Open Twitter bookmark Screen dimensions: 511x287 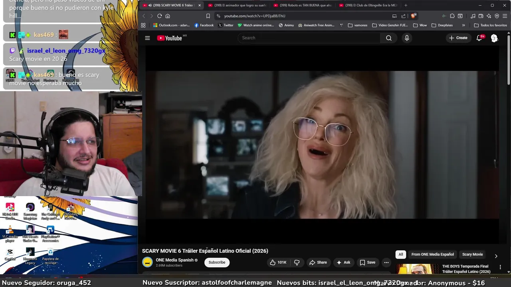pyautogui.click(x=226, y=25)
